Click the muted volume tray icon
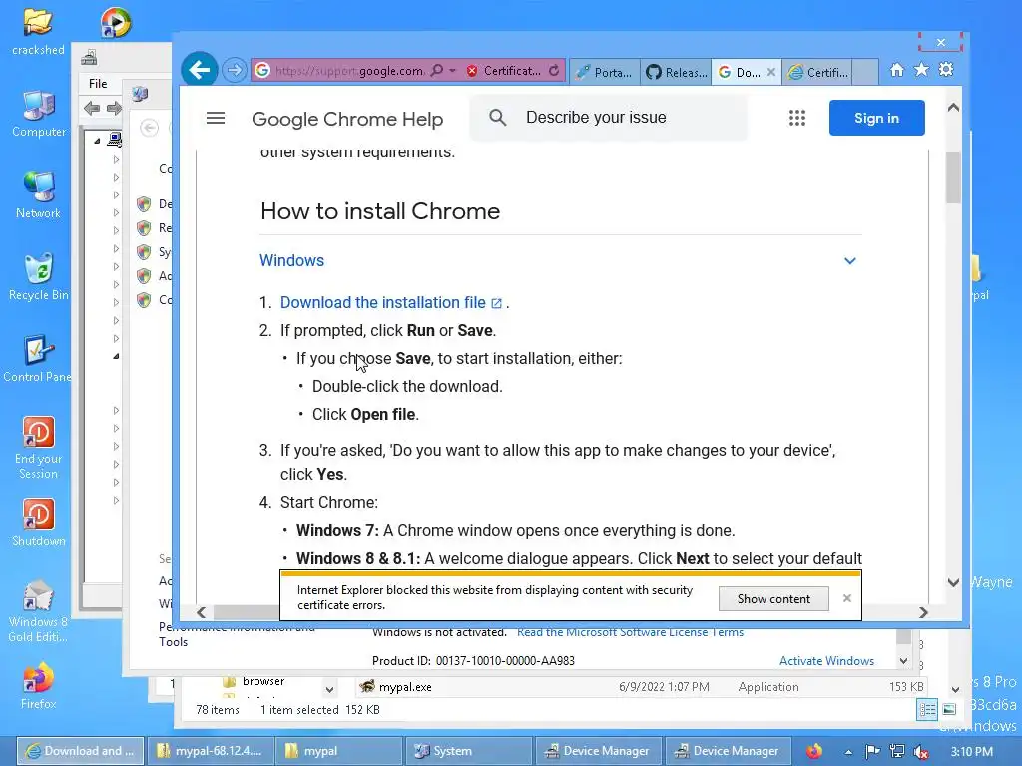Viewport: 1022px width, 766px height. [920, 752]
